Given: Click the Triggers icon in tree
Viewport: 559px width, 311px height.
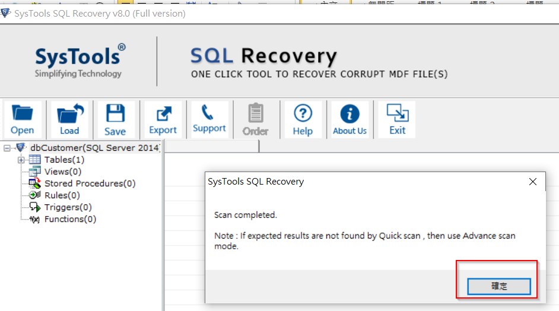Looking at the screenshot, I should click(35, 207).
